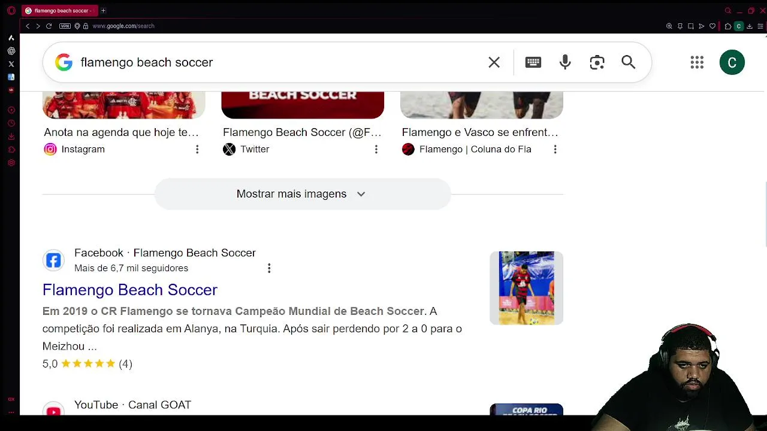767x431 pixels.
Task: Click the pin icon in toolbar
Action: pyautogui.click(x=680, y=26)
